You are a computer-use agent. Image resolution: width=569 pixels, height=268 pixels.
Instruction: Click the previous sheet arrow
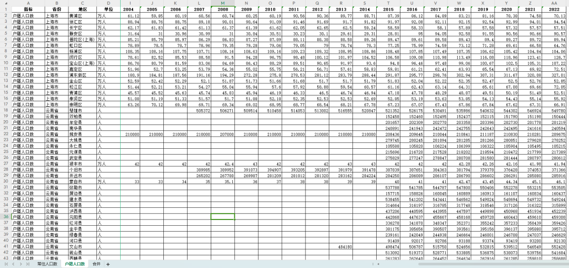13,264
